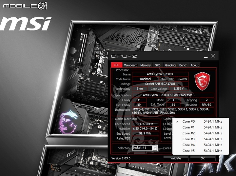Open the Socket #1 selection dropdown
The image size is (236, 176).
(x=145, y=148)
